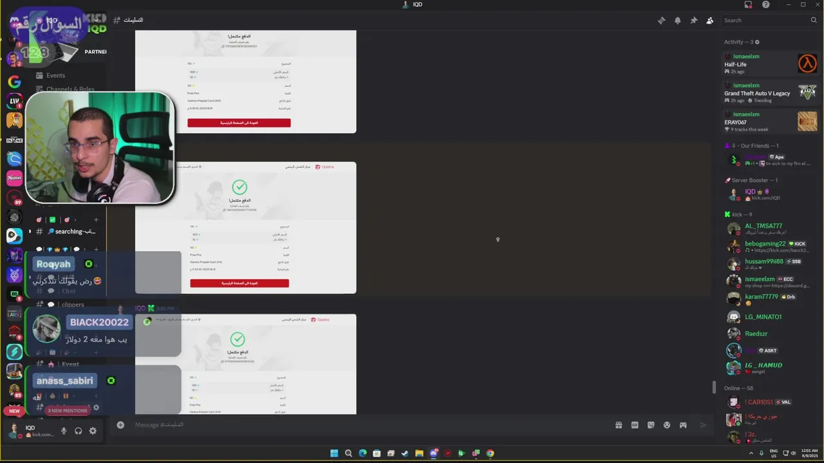
Task: Open Windows taskbar search
Action: coord(348,453)
